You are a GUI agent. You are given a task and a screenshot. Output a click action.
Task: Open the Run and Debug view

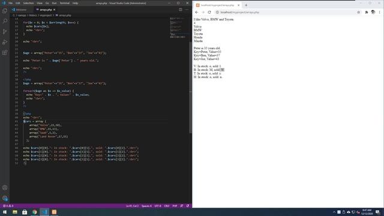pos(5,42)
